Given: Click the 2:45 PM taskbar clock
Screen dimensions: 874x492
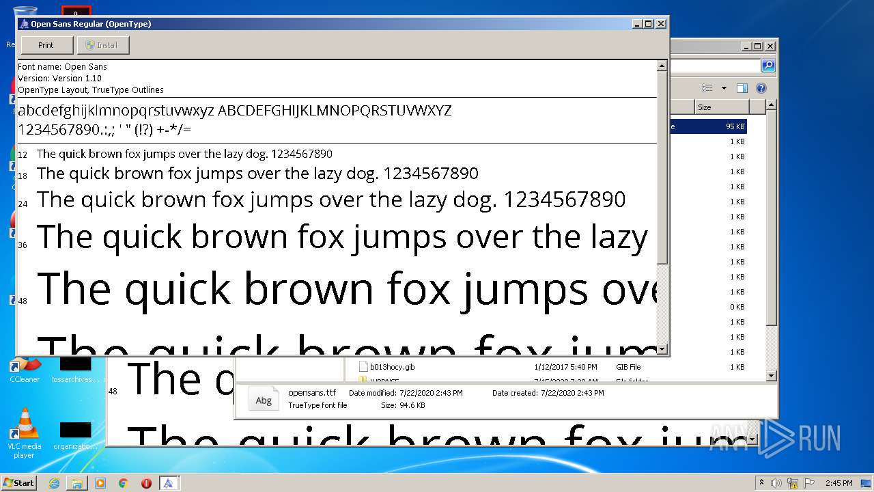Looking at the screenshot, I should pyautogui.click(x=838, y=483).
